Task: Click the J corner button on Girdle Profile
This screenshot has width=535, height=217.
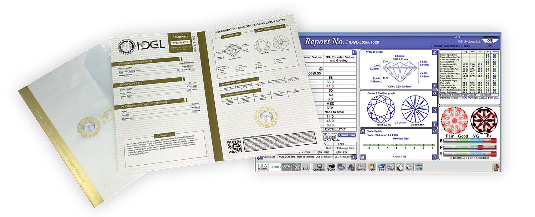Action: (x=434, y=131)
